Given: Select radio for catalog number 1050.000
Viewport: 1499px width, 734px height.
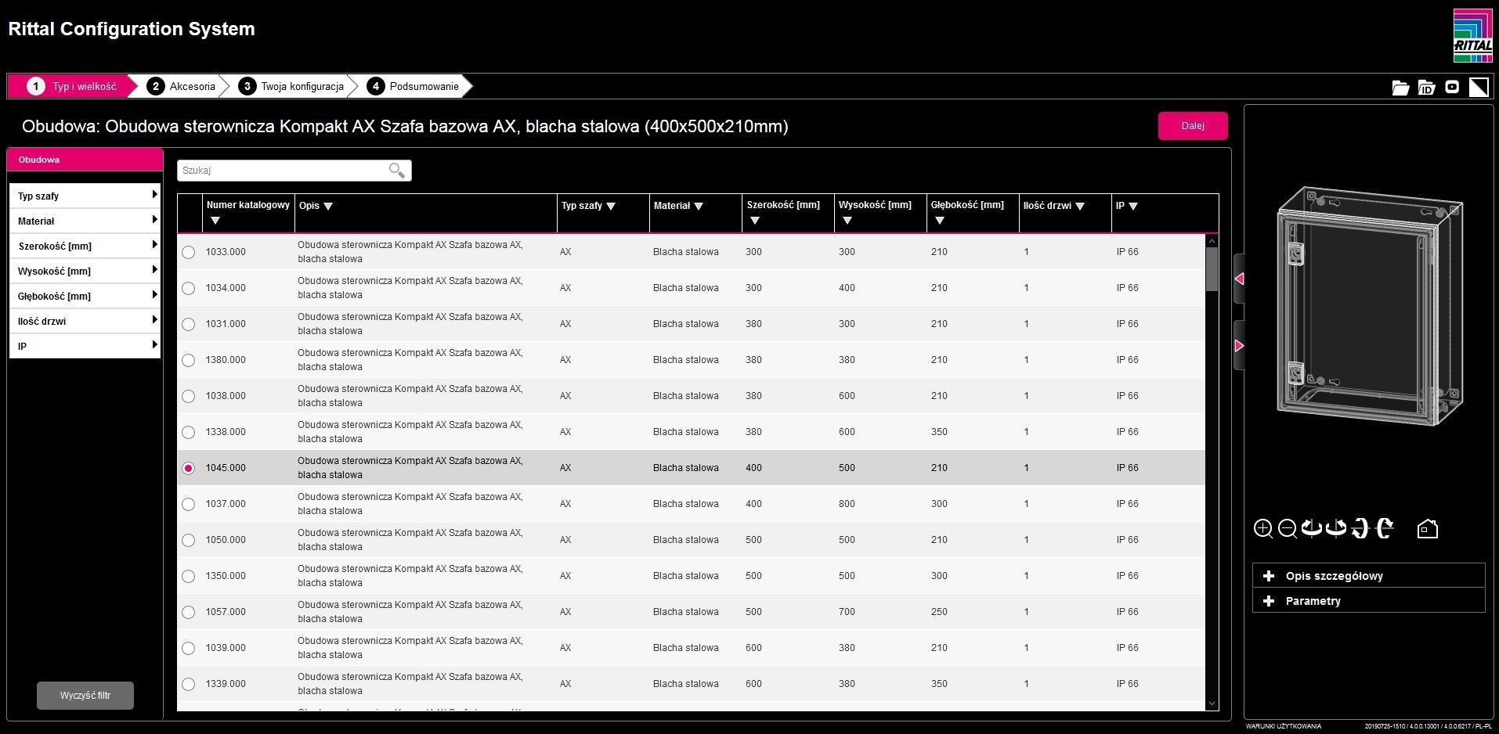Looking at the screenshot, I should 189,540.
